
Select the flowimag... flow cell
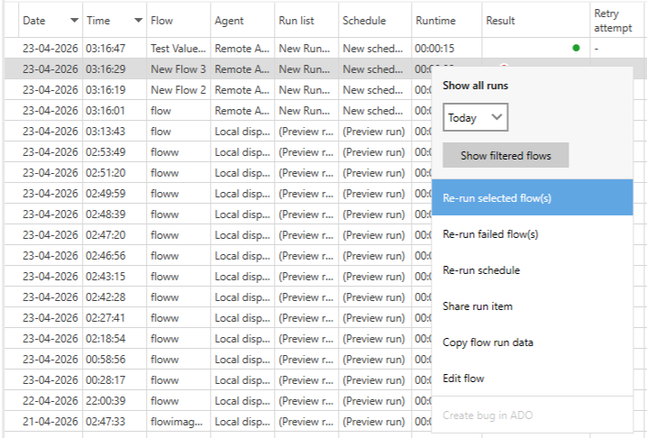click(178, 422)
